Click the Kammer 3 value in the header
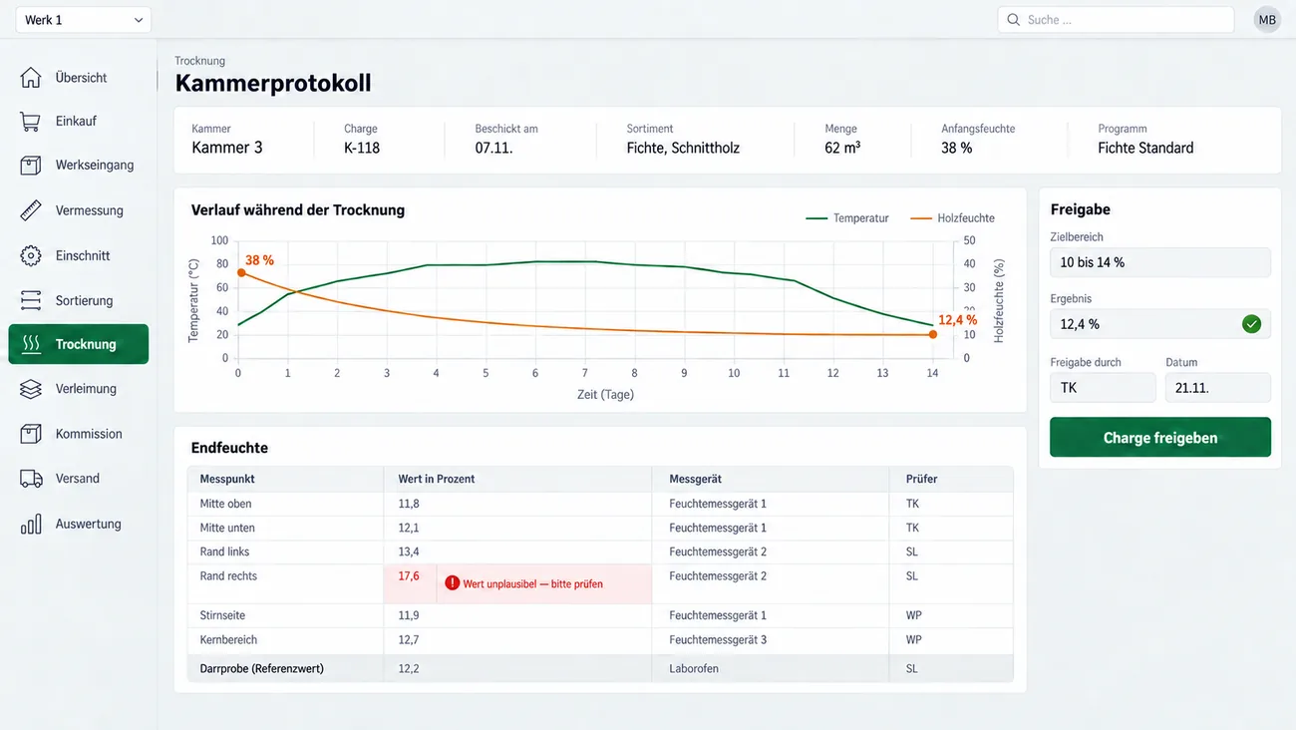Image resolution: width=1296 pixels, height=730 pixels. 227,148
